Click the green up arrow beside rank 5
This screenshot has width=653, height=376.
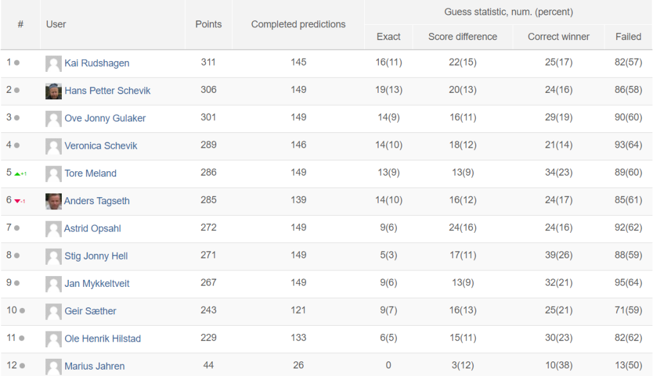17,174
